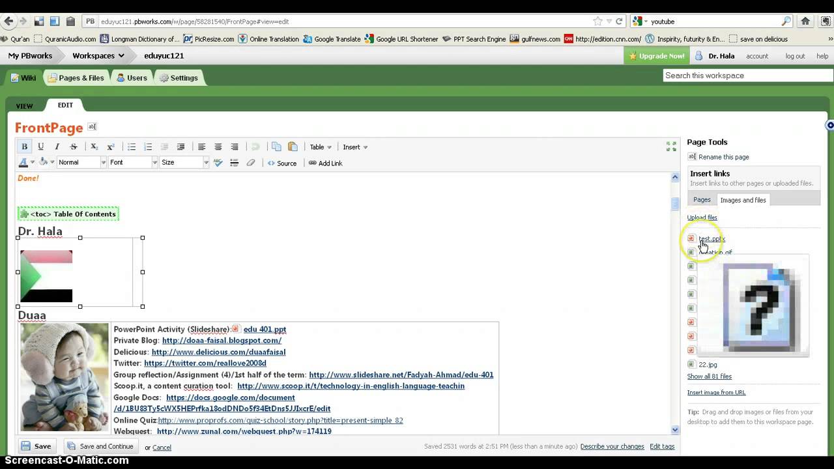Align text right
The image size is (834, 469).
point(235,147)
